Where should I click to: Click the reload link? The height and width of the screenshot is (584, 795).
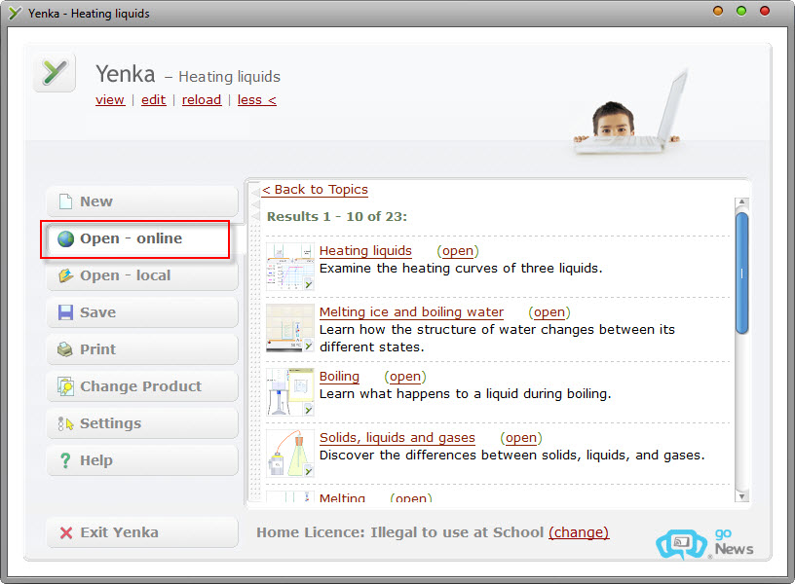point(202,100)
